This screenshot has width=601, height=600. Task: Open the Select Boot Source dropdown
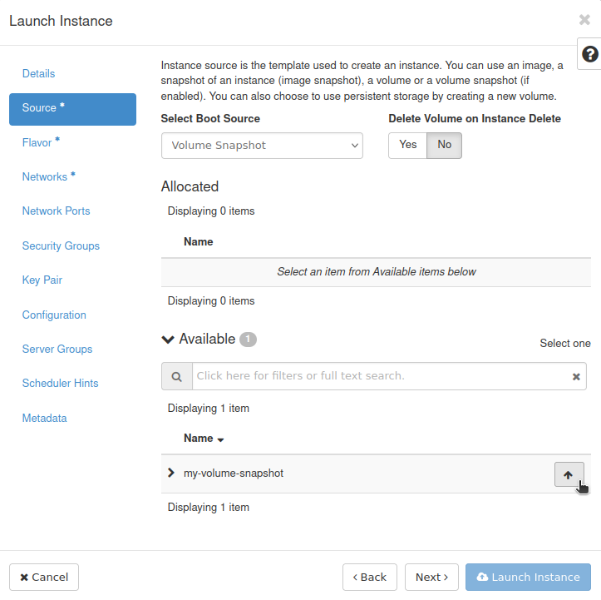pos(262,145)
